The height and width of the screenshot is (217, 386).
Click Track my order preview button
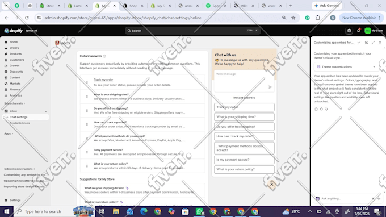click(244, 107)
